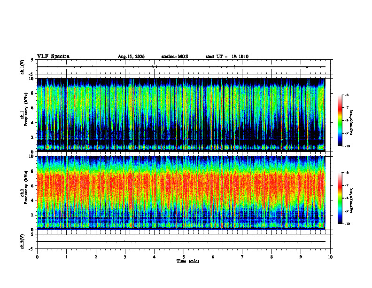Click time axis tick label "6"
The width and height of the screenshot is (372, 288).
[213, 257]
